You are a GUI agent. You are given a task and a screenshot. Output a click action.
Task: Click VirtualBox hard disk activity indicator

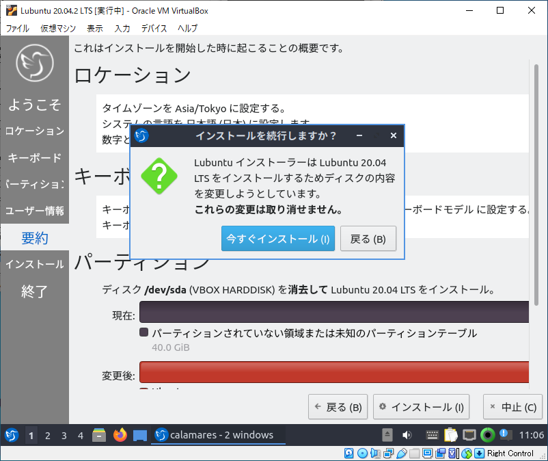(348, 453)
